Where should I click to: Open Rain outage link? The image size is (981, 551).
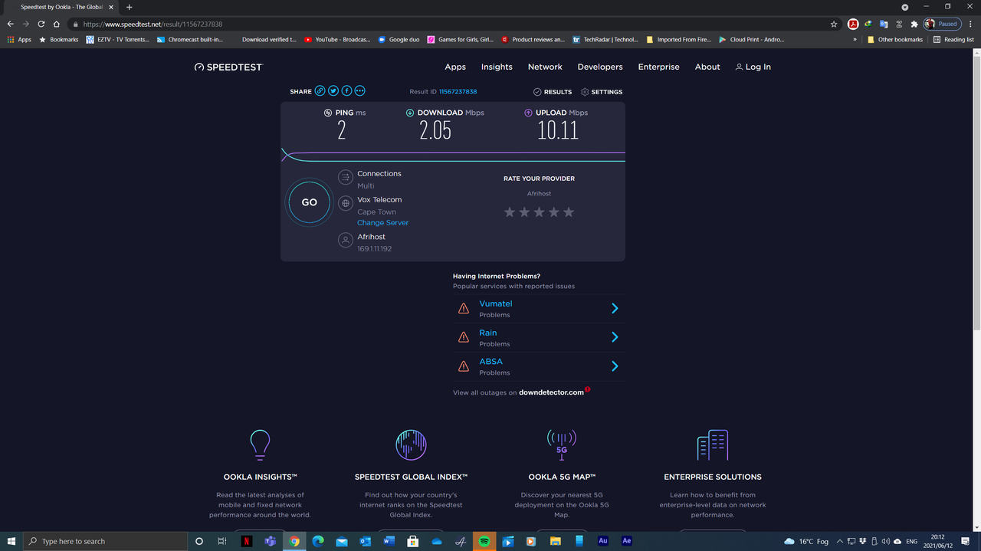click(x=488, y=333)
